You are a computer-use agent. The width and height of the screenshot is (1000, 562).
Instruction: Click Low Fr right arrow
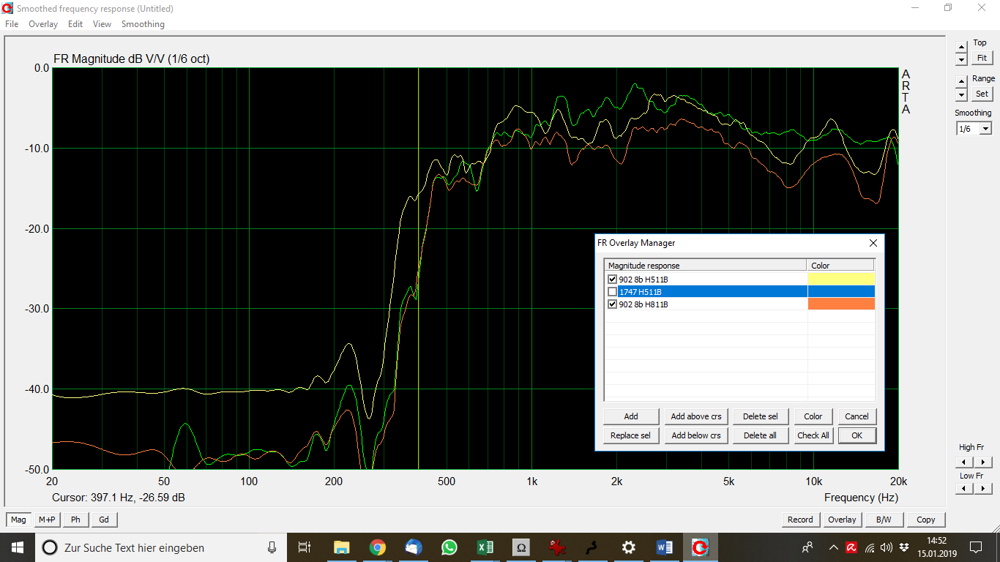[983, 489]
